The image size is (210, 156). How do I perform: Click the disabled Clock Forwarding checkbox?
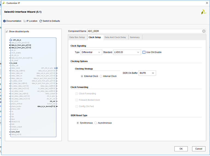(x=77, y=94)
